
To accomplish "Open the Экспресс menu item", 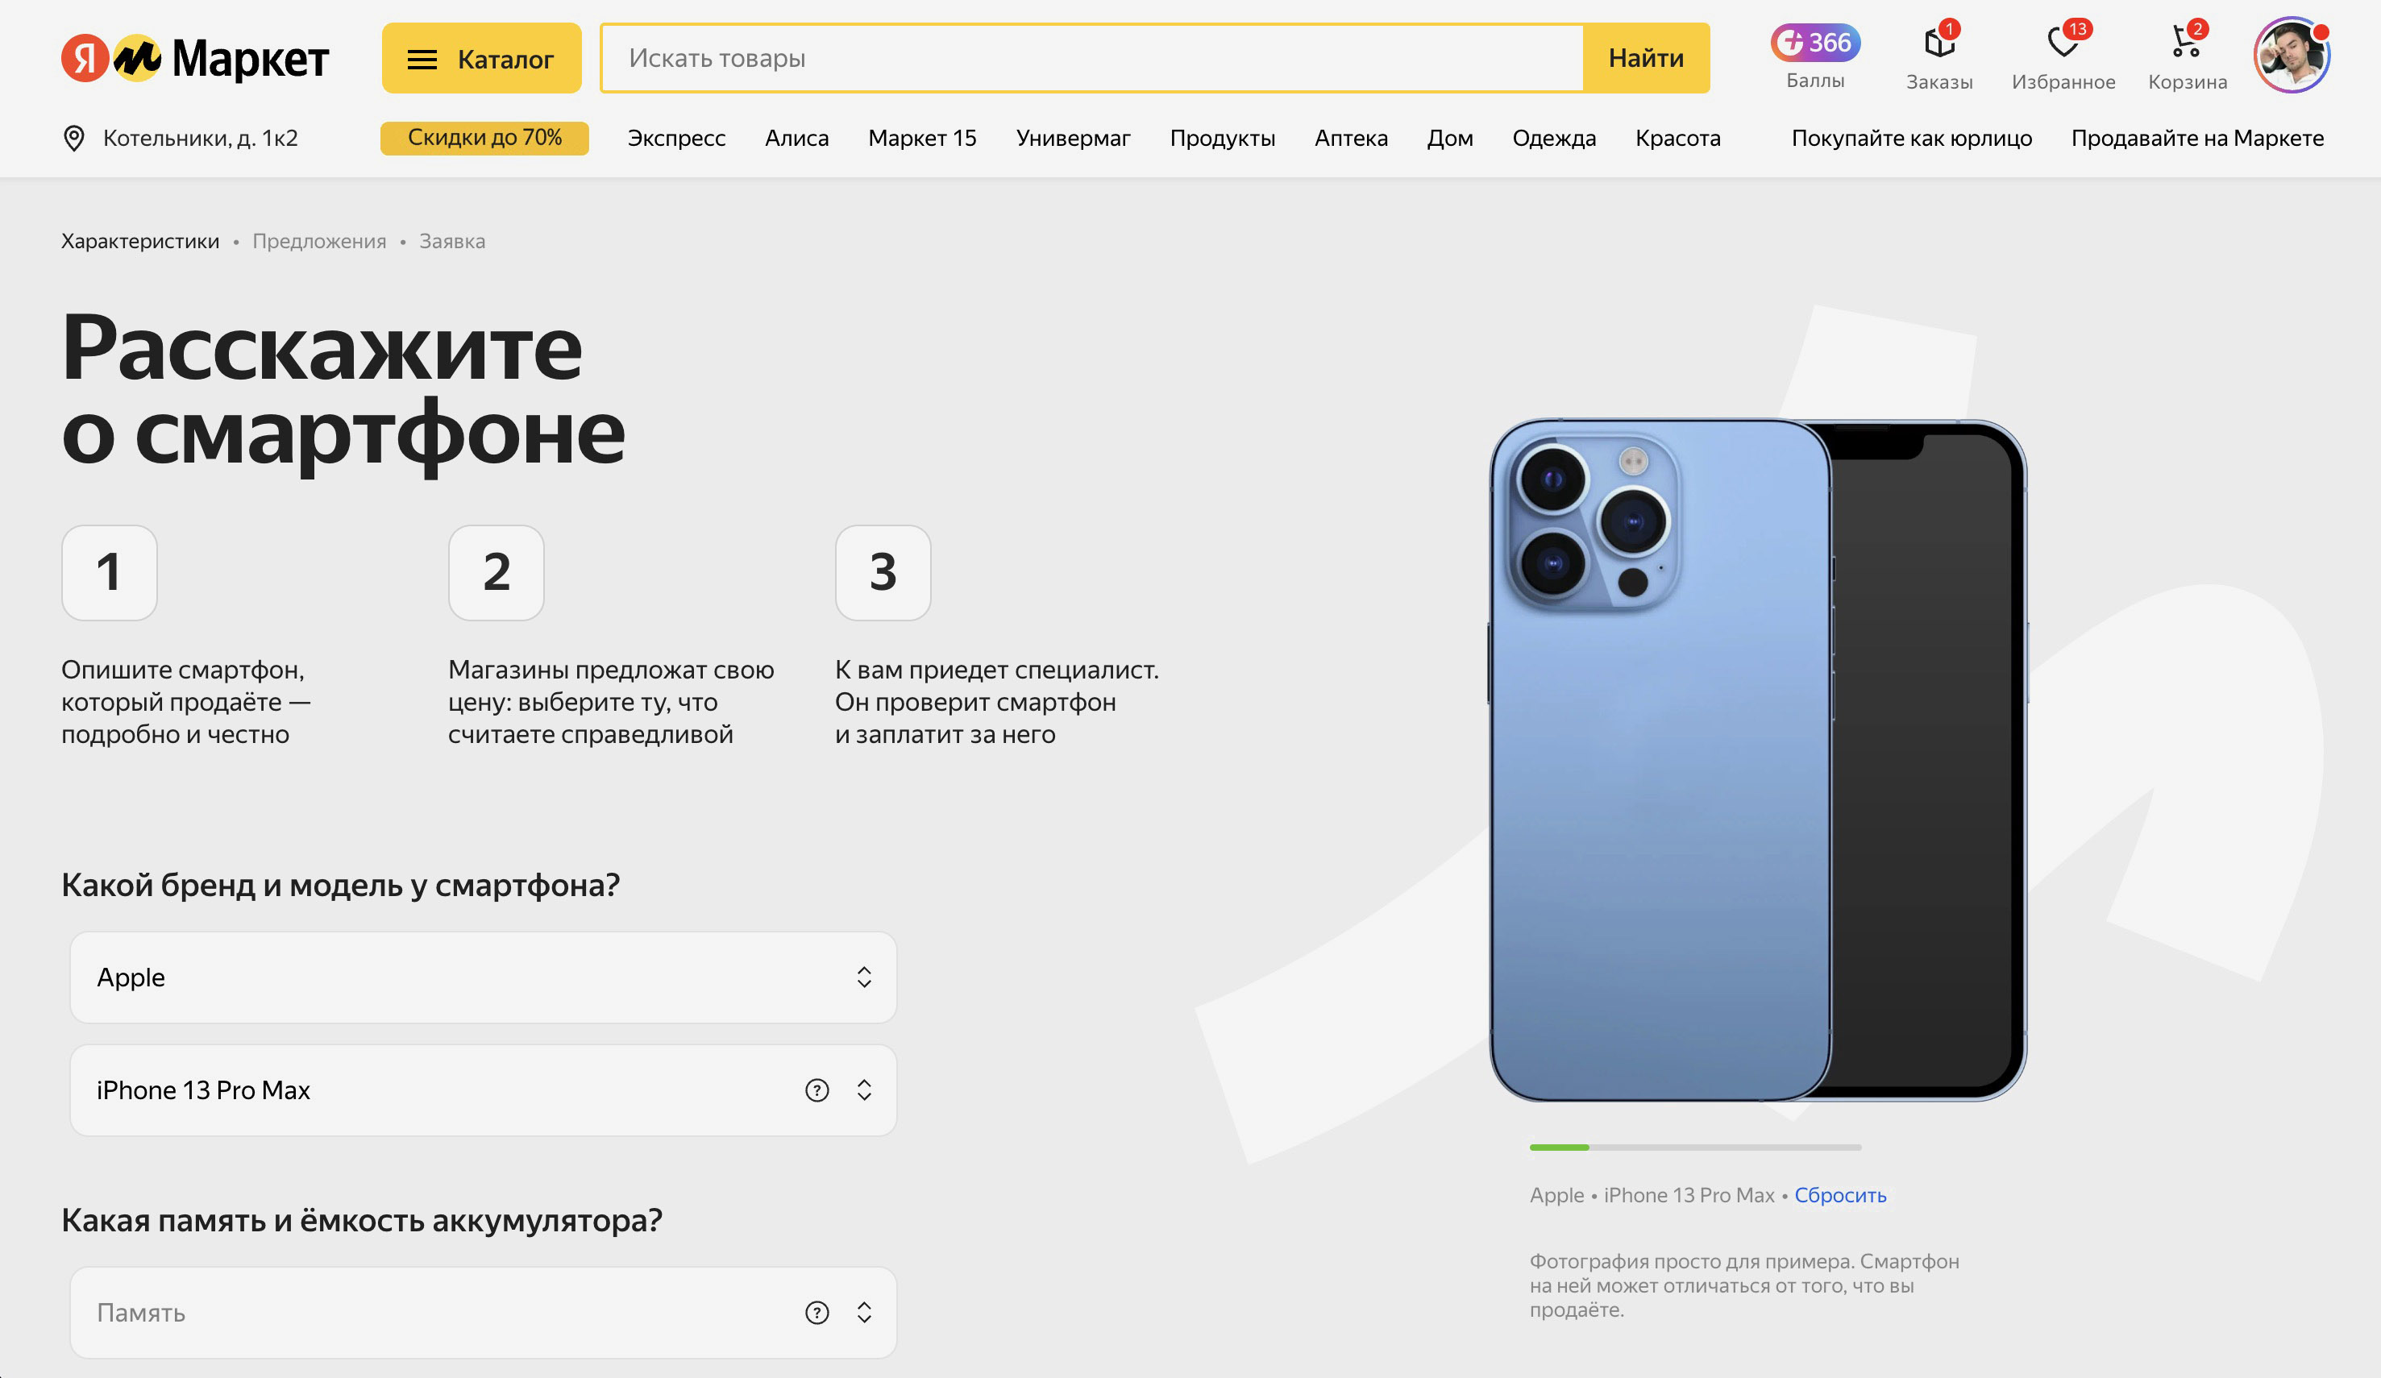I will 676,138.
